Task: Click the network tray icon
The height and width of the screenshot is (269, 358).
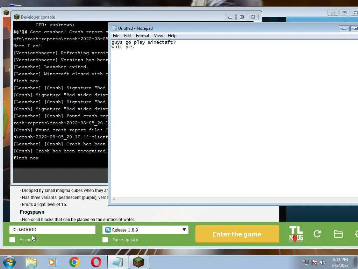Action: [306, 262]
